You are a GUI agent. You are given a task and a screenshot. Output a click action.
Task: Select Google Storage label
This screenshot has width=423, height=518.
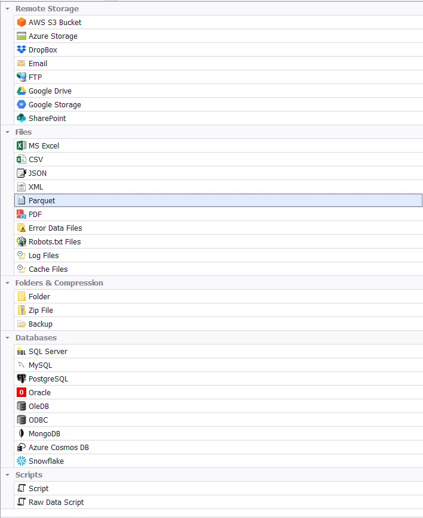click(x=54, y=105)
